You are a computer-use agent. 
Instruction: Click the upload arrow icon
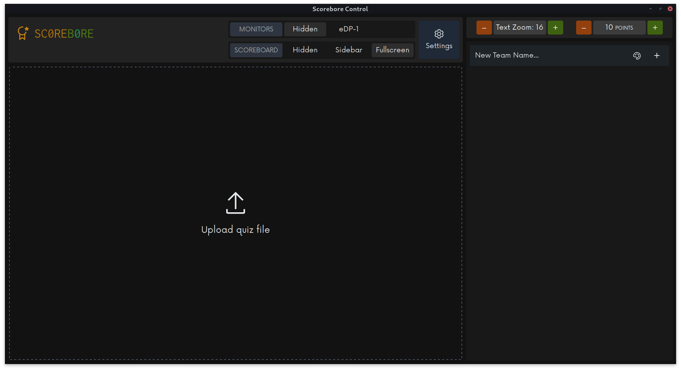pyautogui.click(x=235, y=203)
